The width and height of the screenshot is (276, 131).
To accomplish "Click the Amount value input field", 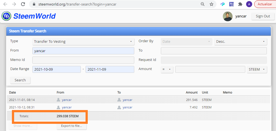I will point(210,69).
